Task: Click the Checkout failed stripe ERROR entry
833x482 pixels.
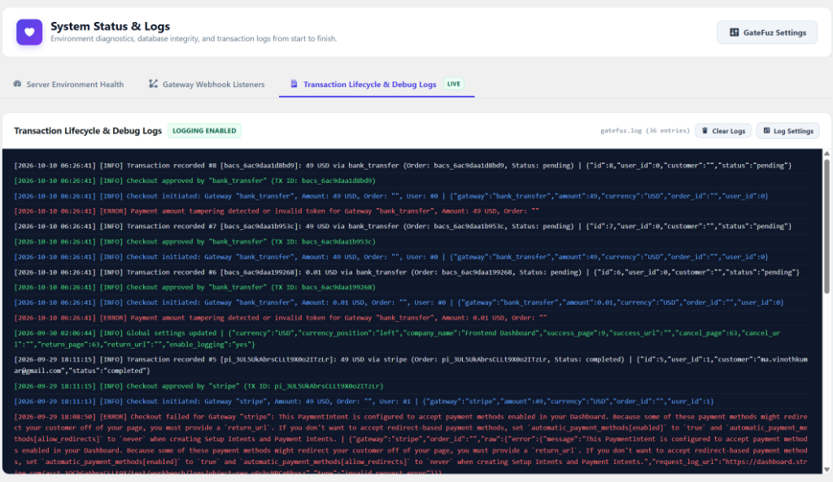Action: click(411, 444)
